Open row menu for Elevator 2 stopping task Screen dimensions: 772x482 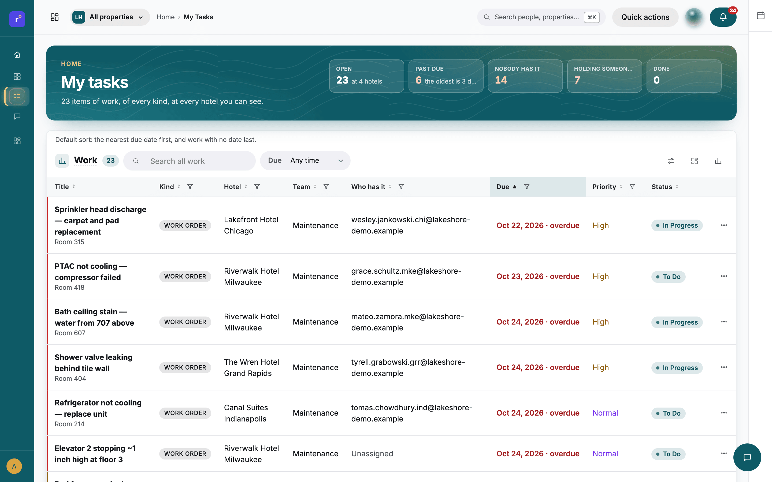[x=724, y=453]
